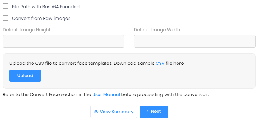259x121 pixels.
Task: Focus the Default Image Height field
Action: 63,41
